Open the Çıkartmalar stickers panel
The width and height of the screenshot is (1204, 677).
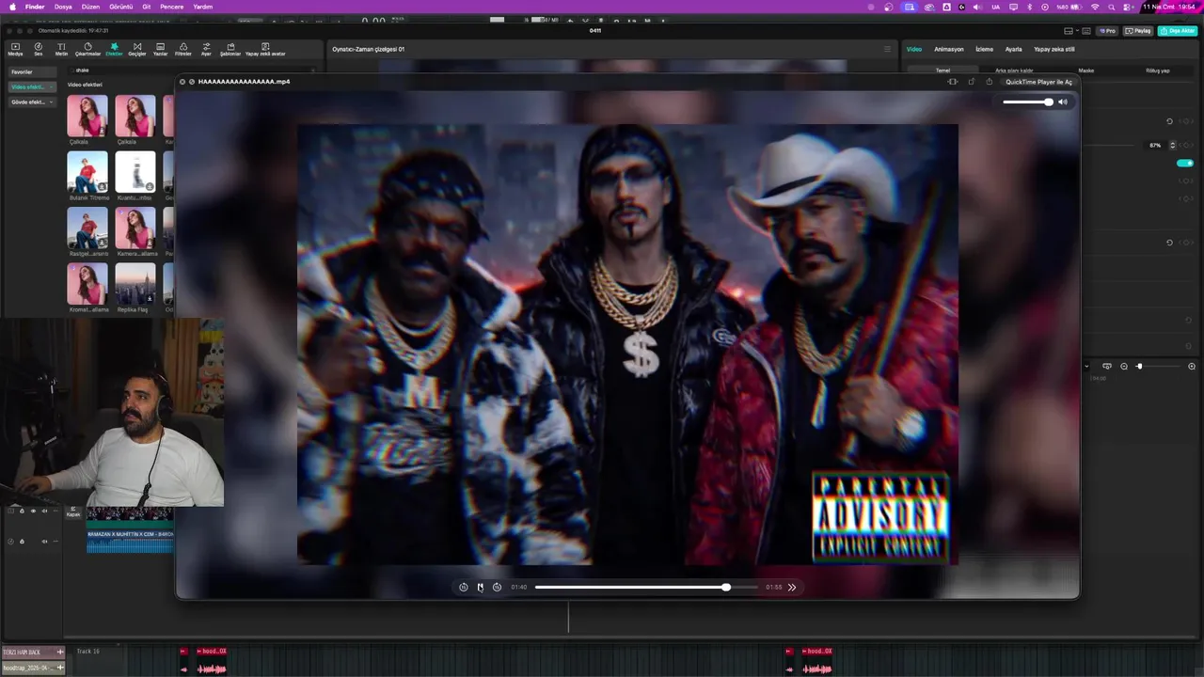click(87, 49)
